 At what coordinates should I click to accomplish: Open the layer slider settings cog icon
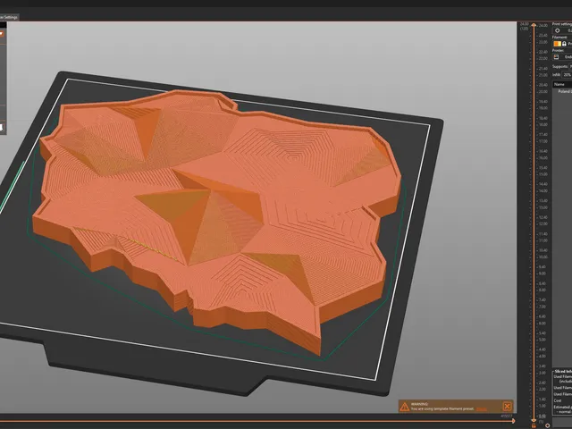pos(547,425)
